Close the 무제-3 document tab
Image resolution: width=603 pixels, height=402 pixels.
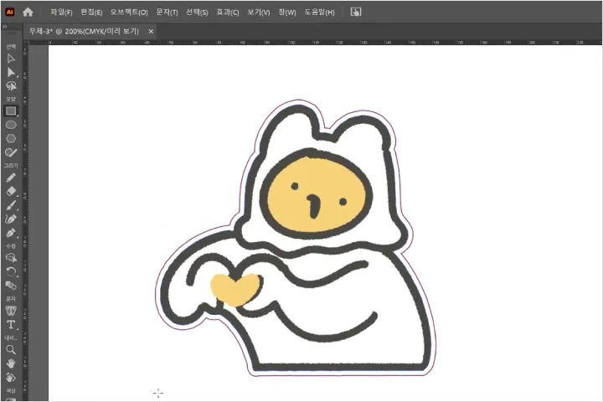pyautogui.click(x=151, y=32)
